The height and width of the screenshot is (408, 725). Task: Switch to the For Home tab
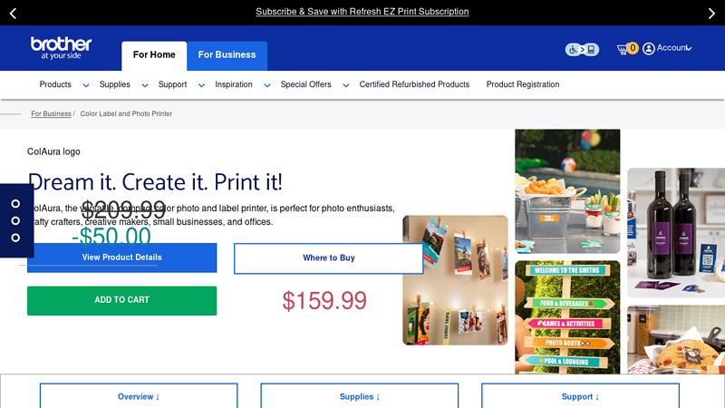[154, 56]
